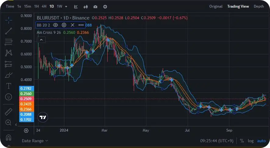The image size is (270, 148).
Task: Click the 09:25:44 (UTC+9) timezone clock
Action: coord(217,141)
